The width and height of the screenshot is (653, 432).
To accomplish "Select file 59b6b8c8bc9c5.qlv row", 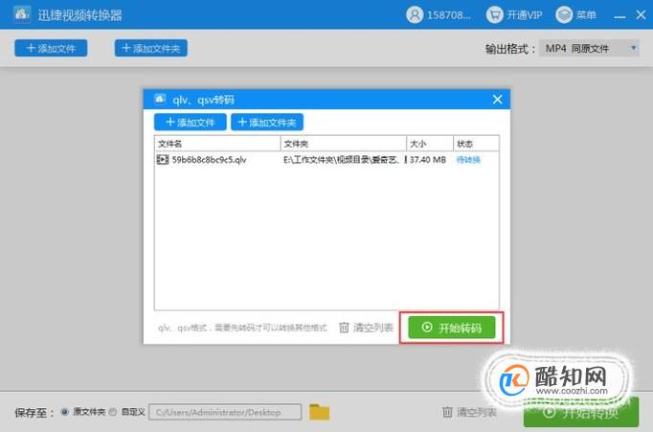I will click(x=326, y=160).
